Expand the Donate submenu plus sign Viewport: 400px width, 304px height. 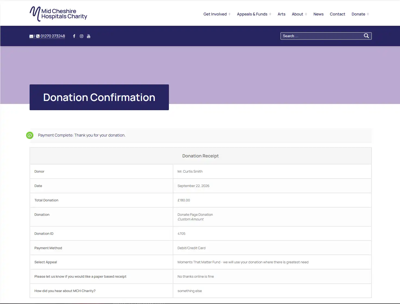click(368, 14)
